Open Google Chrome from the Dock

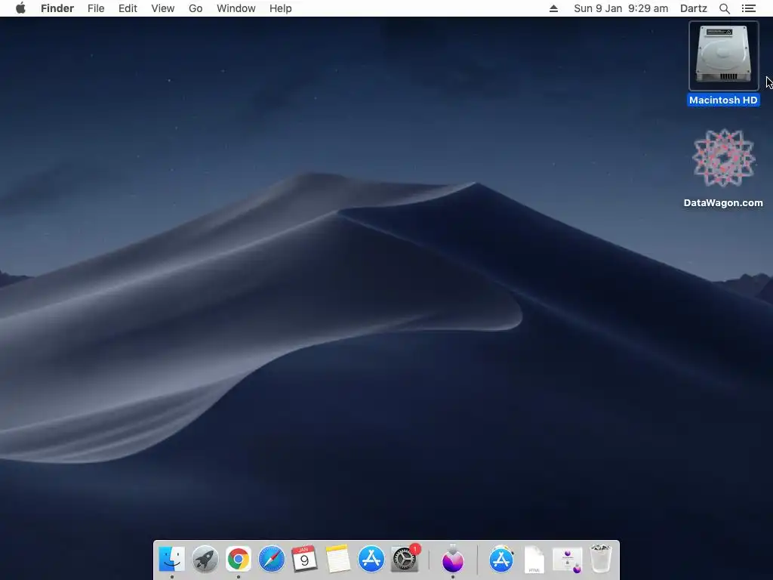tap(238, 560)
